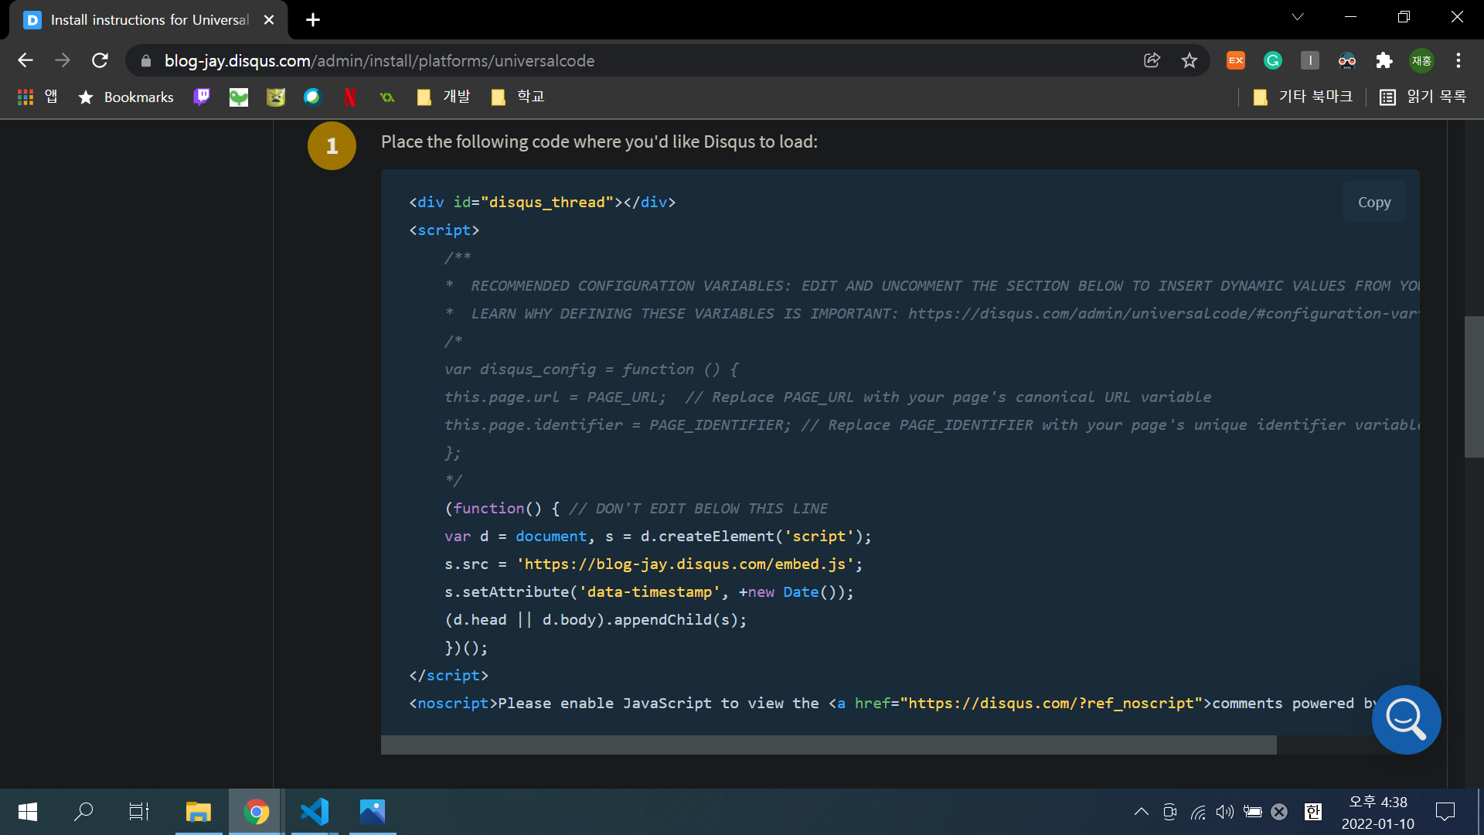Open the 학교 bookmark folder
The image size is (1484, 835).
click(518, 97)
